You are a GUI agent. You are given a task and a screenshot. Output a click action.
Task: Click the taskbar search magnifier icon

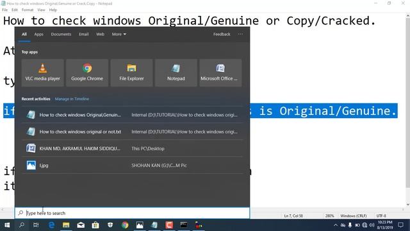tap(22, 225)
